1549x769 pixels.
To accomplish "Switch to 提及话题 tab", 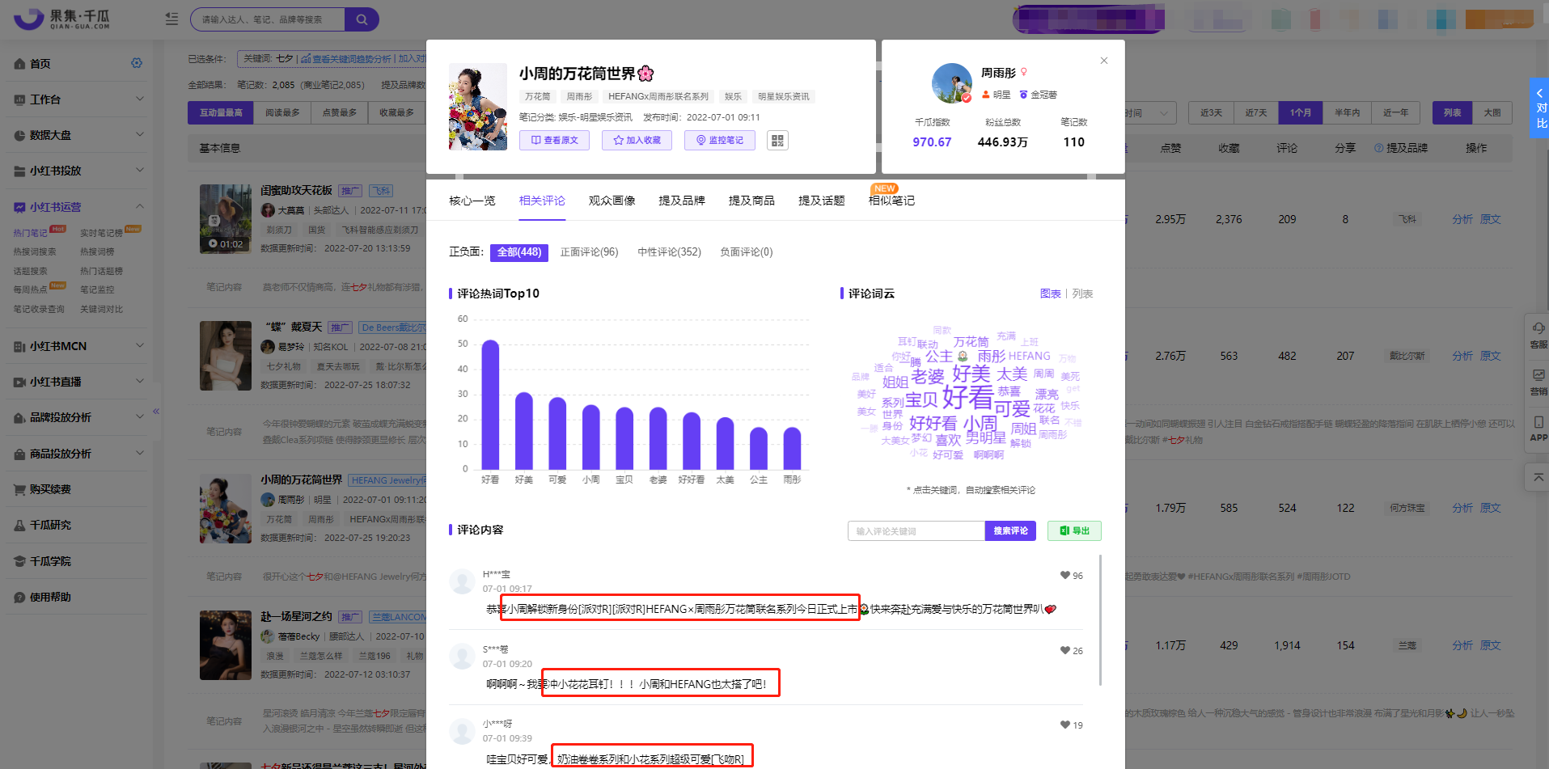I will coord(821,201).
